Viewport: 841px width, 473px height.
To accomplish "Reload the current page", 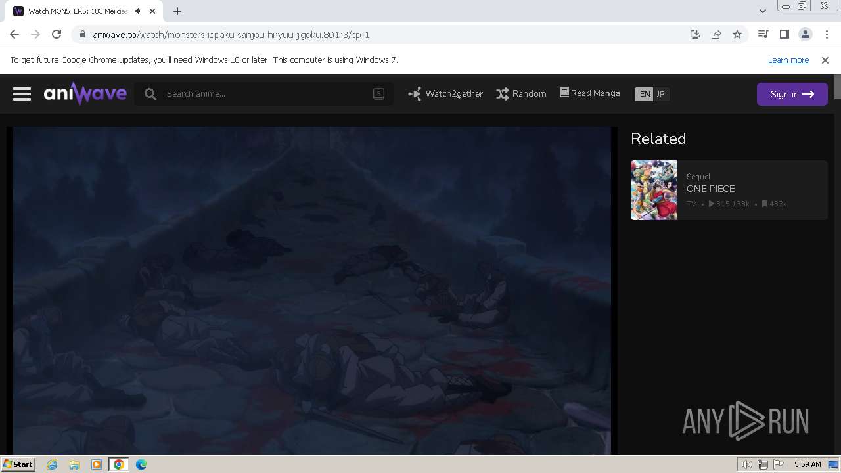I will click(57, 35).
